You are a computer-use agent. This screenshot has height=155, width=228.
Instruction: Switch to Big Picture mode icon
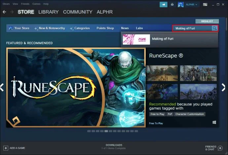[205, 5]
